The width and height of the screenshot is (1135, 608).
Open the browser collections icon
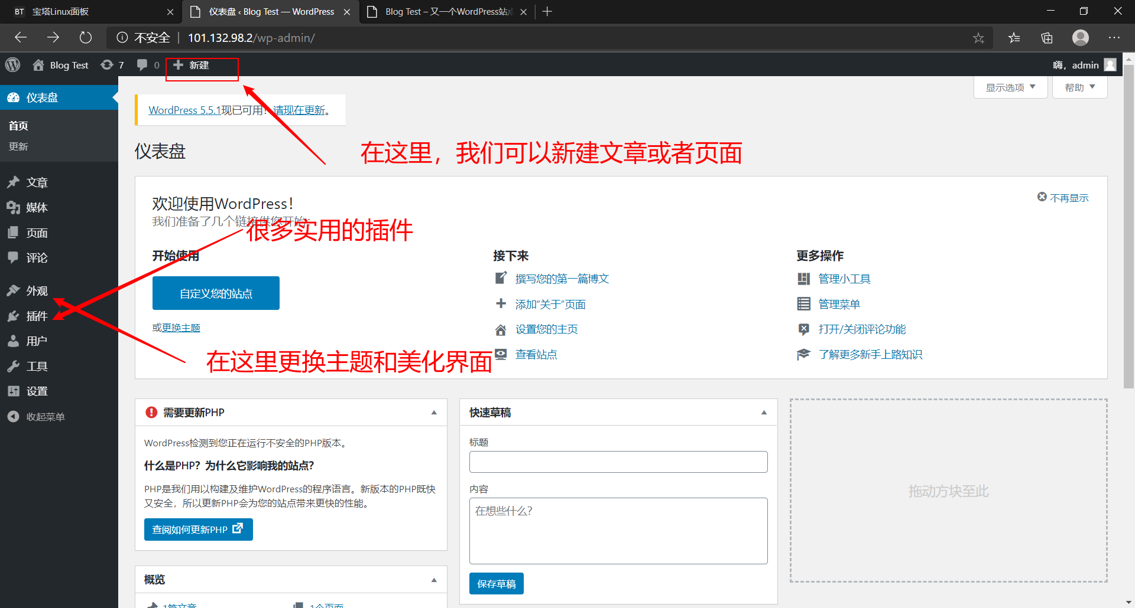point(1047,38)
